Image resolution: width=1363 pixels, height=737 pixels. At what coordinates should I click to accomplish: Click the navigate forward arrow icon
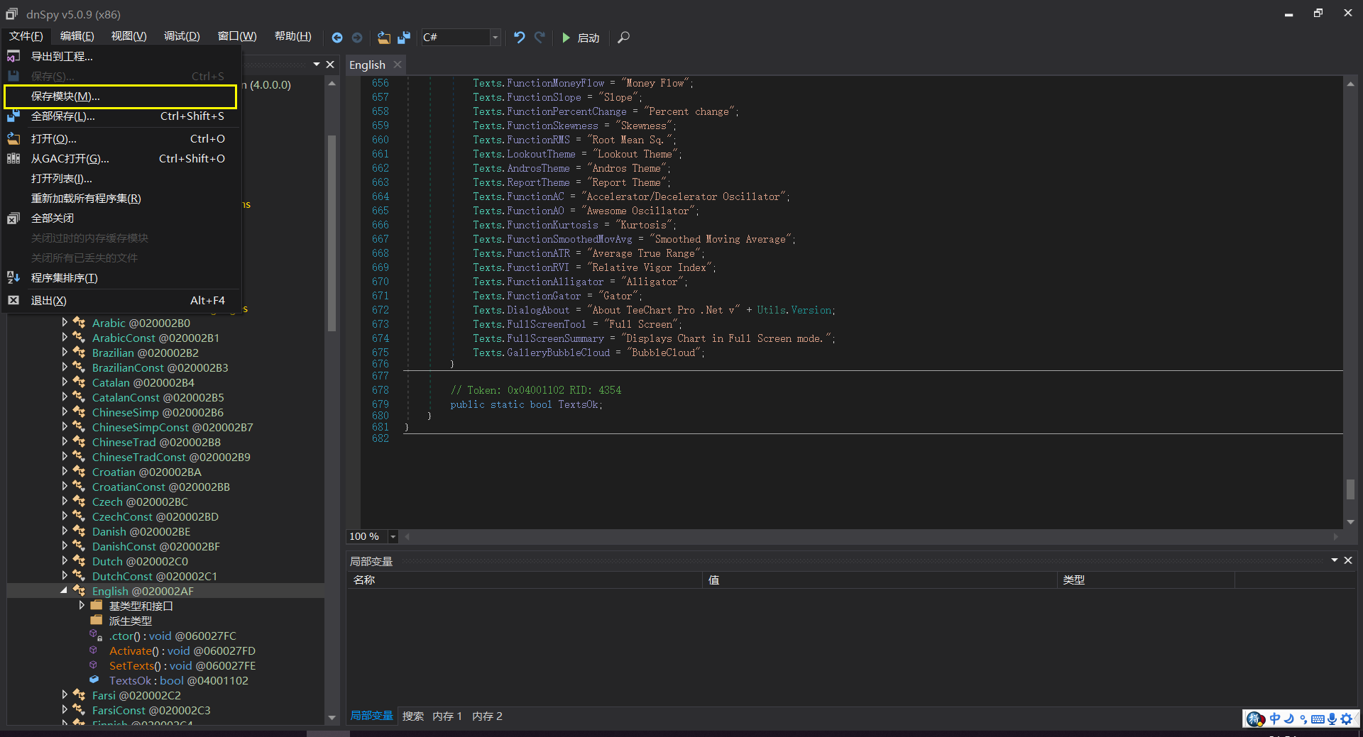[357, 38]
